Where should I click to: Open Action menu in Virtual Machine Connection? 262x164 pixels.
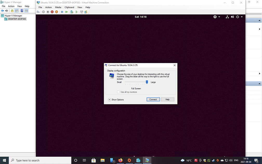coord(48,7)
